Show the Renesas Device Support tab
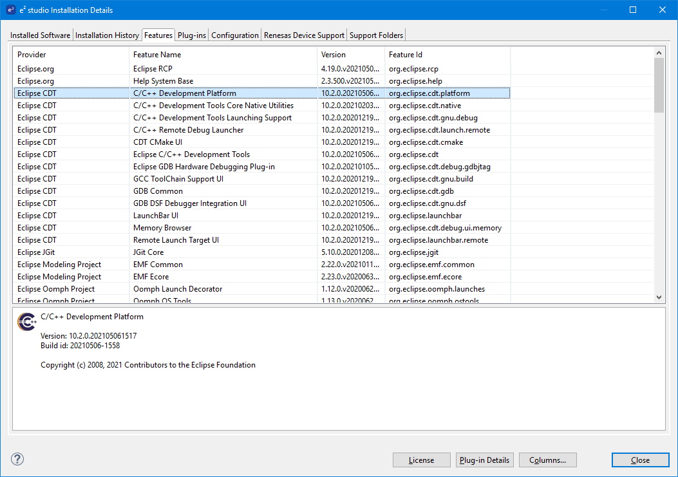The image size is (678, 477). tap(304, 35)
